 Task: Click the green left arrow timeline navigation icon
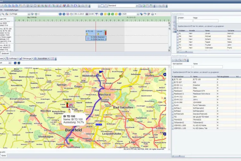[109, 14]
